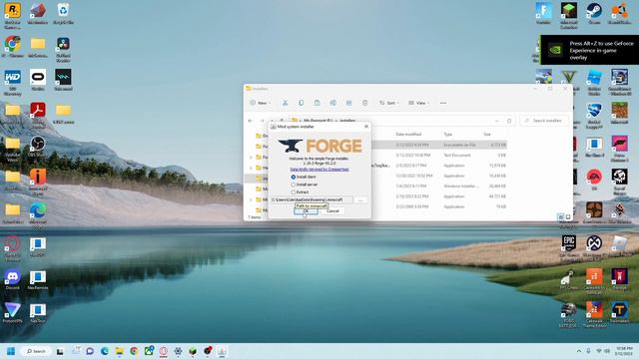Open the Data kindly mirrored by CreeperHost link
The height and width of the screenshot is (359, 639).
click(x=319, y=169)
